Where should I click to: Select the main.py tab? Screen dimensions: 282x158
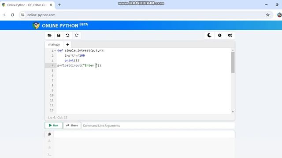coord(54,44)
